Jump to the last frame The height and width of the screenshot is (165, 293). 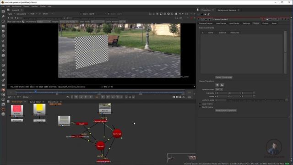point(117,97)
